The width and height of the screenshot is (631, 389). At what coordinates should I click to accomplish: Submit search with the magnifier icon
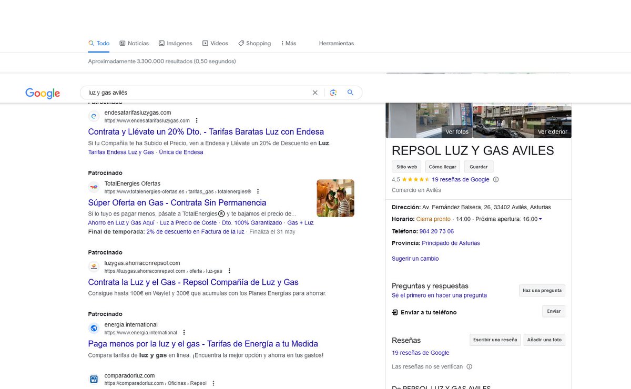(351, 93)
